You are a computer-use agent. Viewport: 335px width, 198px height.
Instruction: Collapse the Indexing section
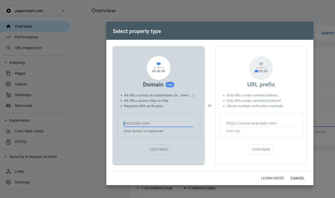[6, 63]
